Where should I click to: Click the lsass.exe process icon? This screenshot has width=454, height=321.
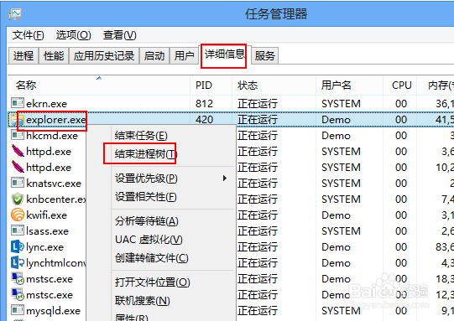[18, 230]
